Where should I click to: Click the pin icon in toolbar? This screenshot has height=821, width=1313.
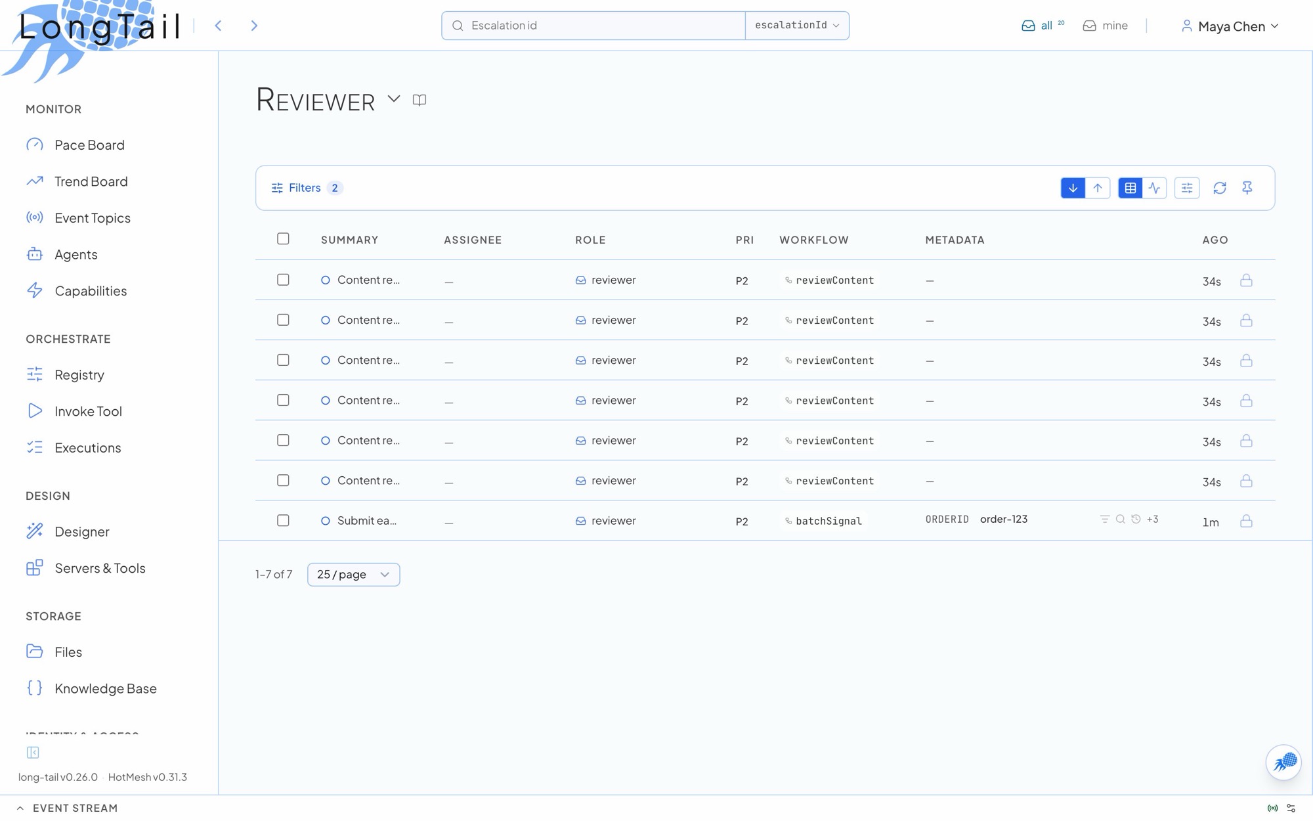[x=1247, y=188]
